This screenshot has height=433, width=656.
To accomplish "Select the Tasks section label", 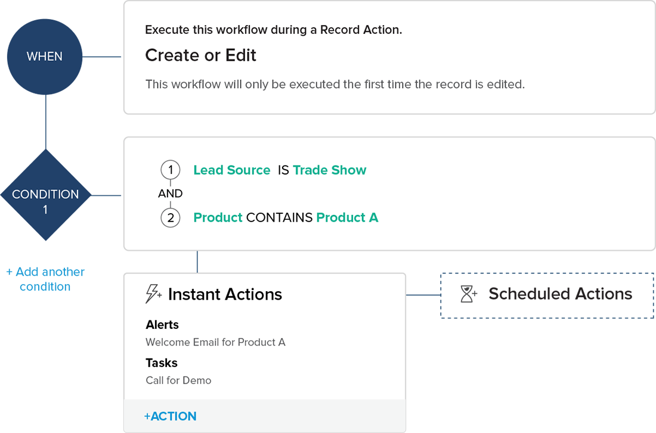I will 162,363.
